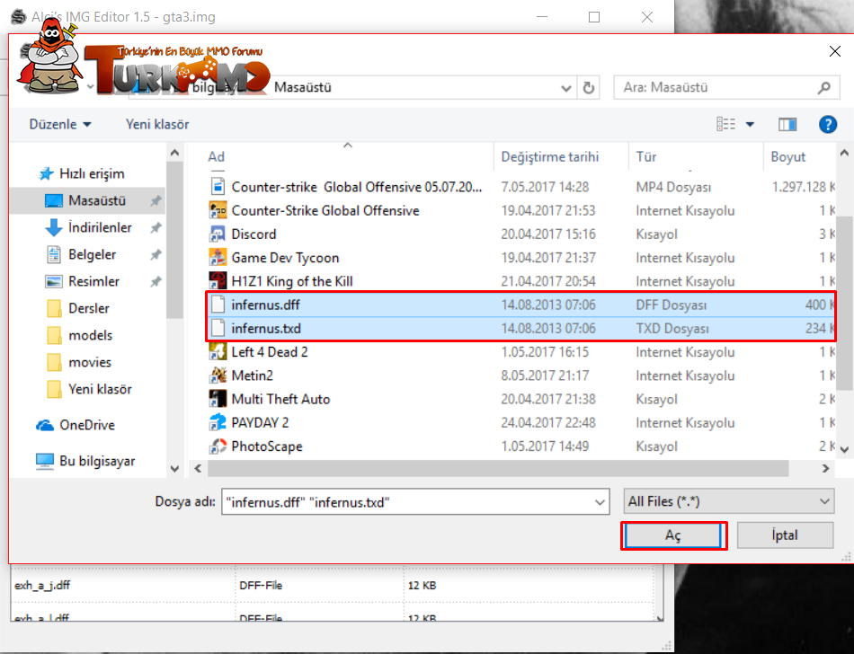
Task: Select exh_a_j.dff in IMG Editor list
Action: tap(42, 586)
